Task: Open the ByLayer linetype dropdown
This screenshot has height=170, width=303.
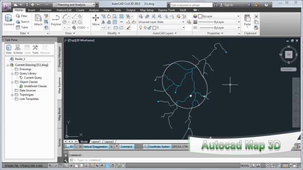Action: click(x=219, y=28)
